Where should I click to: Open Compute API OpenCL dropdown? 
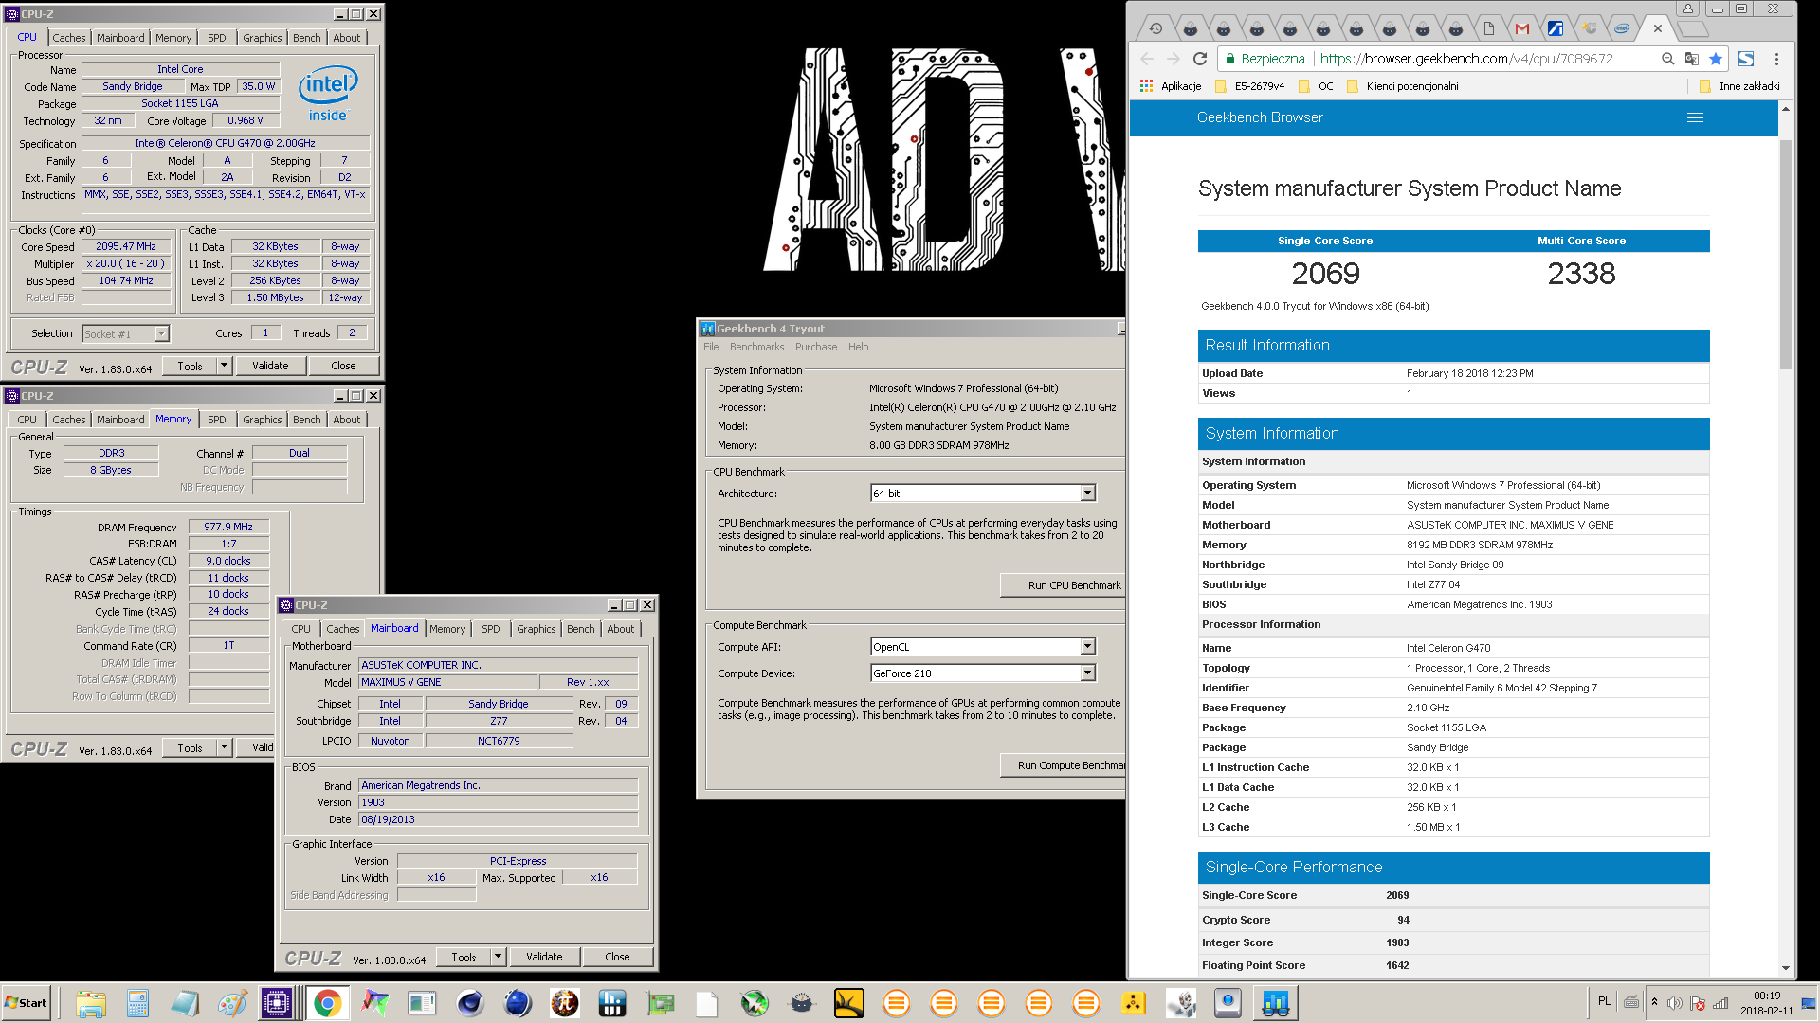pyautogui.click(x=1088, y=647)
